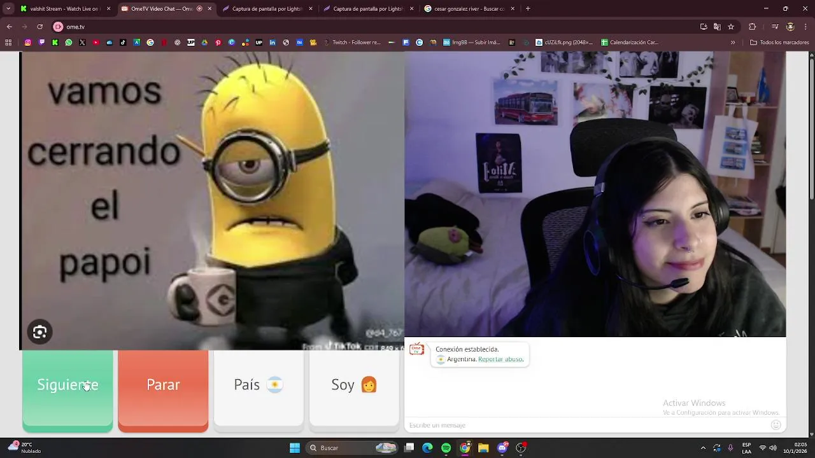Bookmark this page with star icon
The width and height of the screenshot is (815, 458).
point(731,27)
